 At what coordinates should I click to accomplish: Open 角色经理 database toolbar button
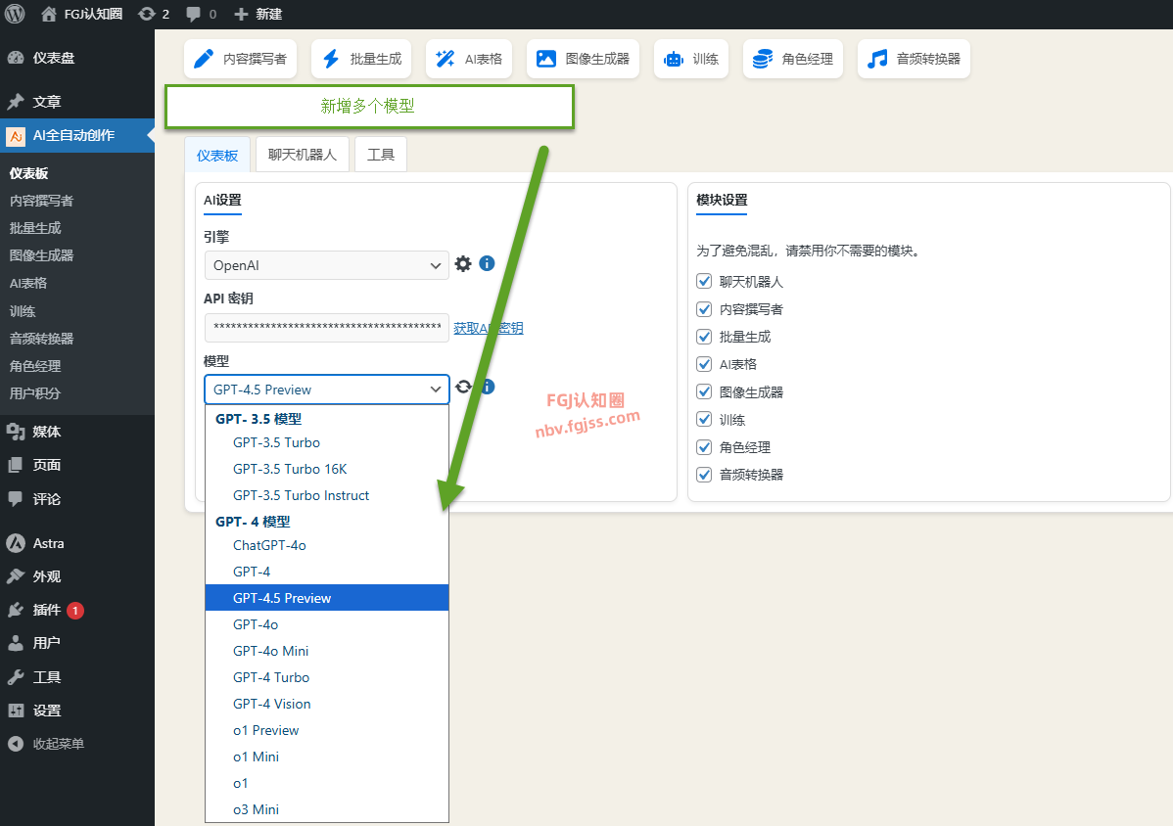coord(793,59)
